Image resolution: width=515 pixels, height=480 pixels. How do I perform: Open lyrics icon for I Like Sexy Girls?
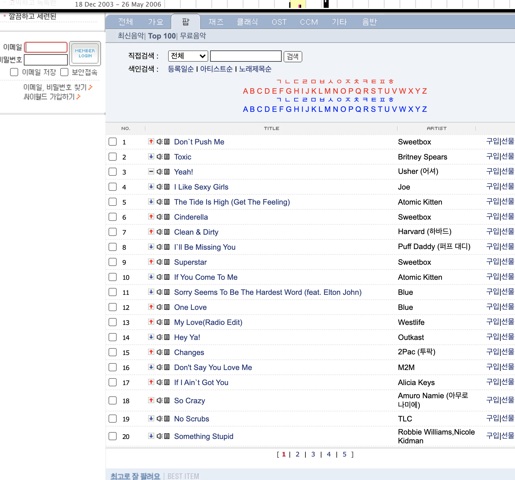coord(167,187)
